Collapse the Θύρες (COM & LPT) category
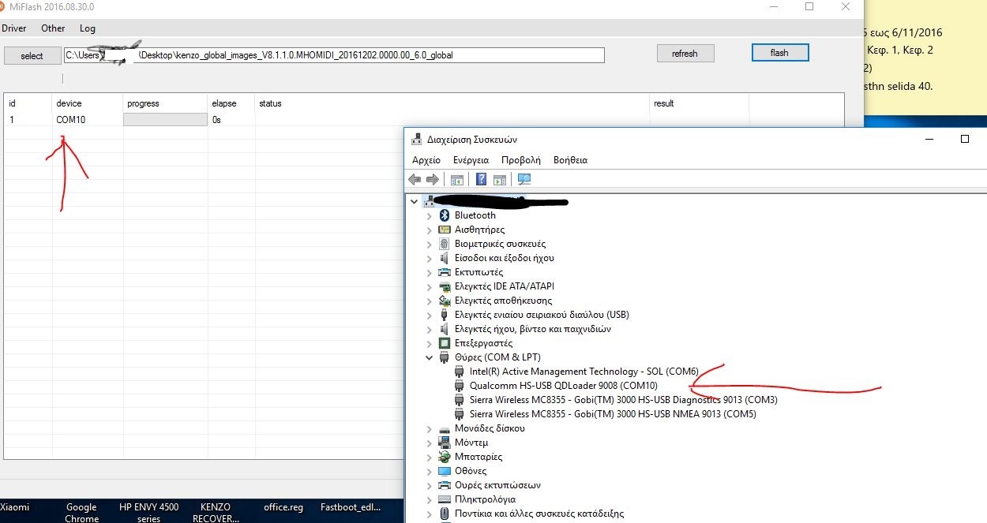The width and height of the screenshot is (987, 523). point(430,357)
